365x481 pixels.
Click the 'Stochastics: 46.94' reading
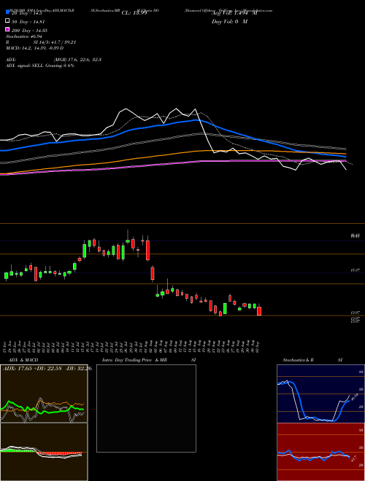coord(24,36)
